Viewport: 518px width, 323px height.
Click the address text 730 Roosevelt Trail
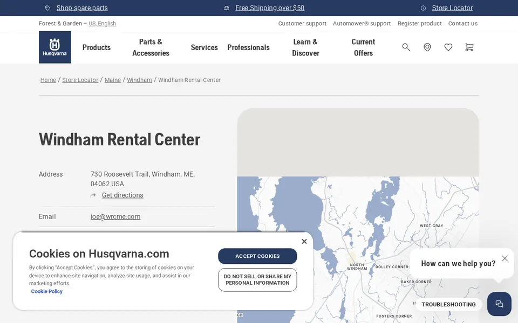click(x=142, y=179)
